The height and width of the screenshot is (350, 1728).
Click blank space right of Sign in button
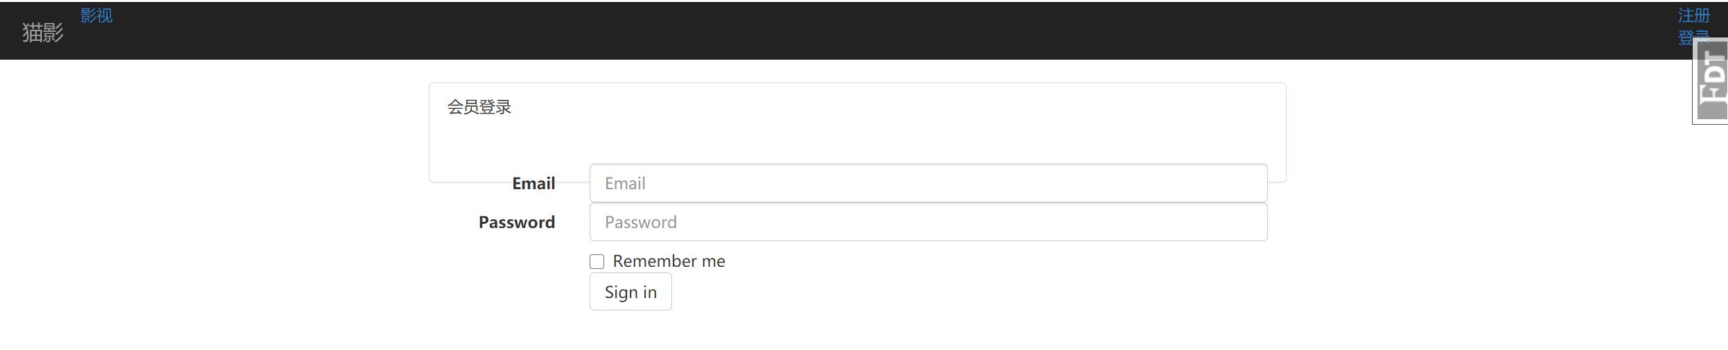970,292
